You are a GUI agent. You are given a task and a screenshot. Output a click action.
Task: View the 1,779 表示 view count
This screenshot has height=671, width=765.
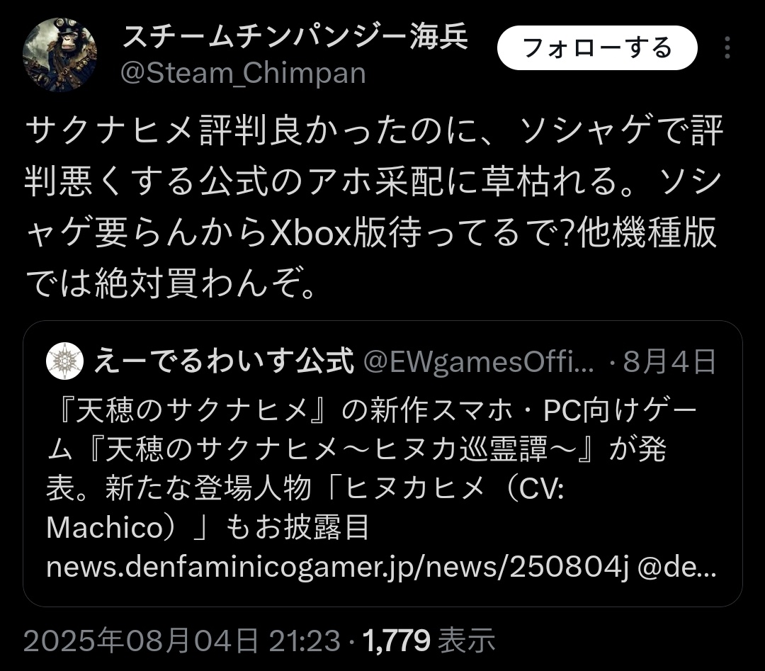coord(429,641)
